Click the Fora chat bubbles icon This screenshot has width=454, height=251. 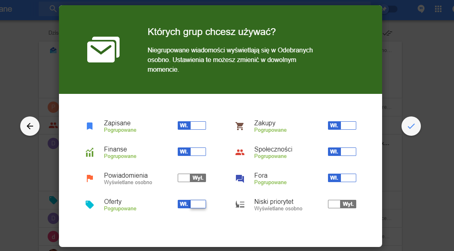pyautogui.click(x=240, y=177)
